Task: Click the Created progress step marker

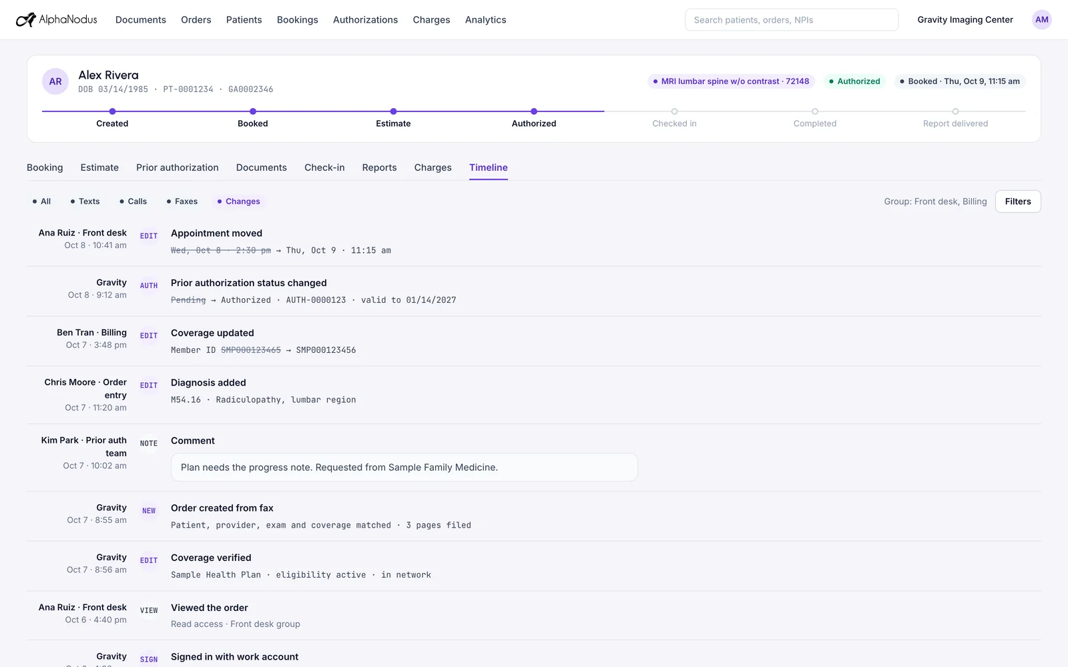Action: (112, 111)
